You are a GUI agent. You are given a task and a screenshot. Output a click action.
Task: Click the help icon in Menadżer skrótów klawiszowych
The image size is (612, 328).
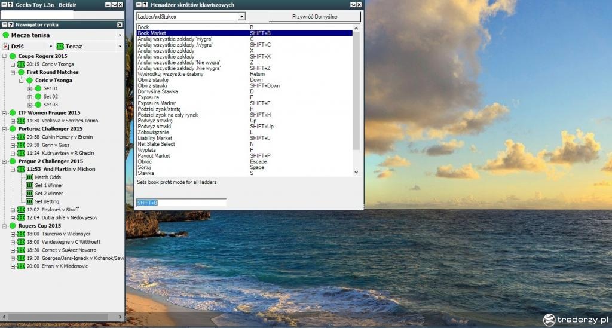[145, 5]
